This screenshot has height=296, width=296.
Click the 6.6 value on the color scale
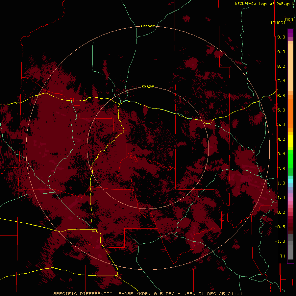tap(281, 95)
